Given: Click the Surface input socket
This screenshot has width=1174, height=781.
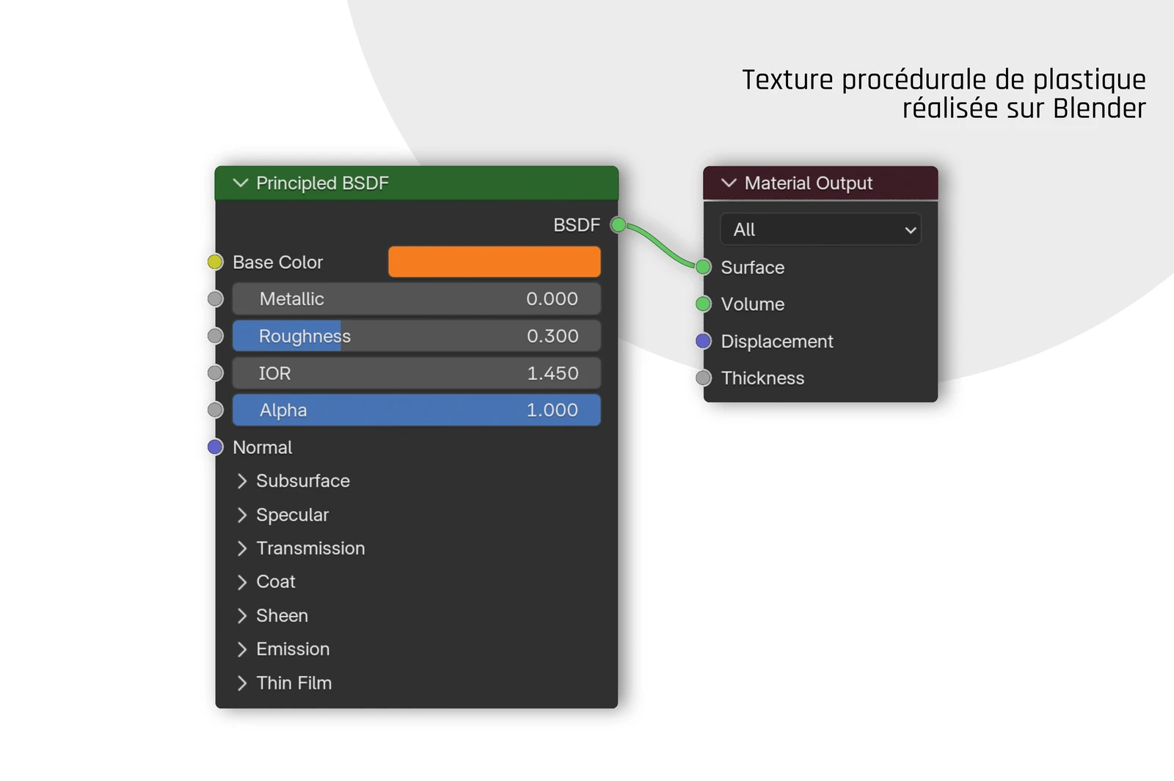Looking at the screenshot, I should coord(704,267).
